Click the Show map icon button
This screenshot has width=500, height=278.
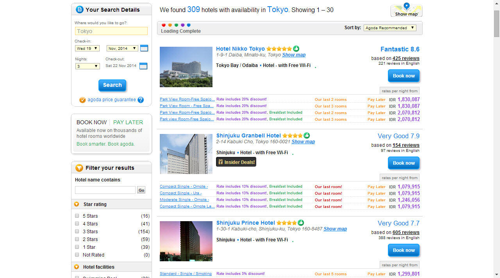click(406, 10)
